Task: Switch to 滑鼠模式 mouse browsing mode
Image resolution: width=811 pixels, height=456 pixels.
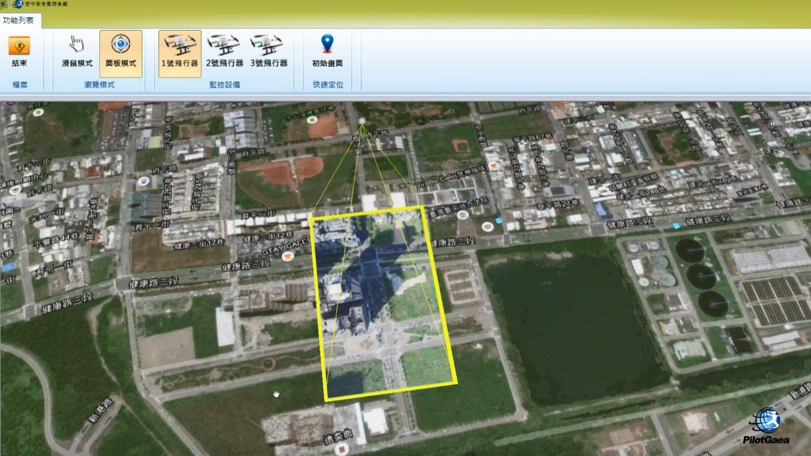Action: point(77,52)
